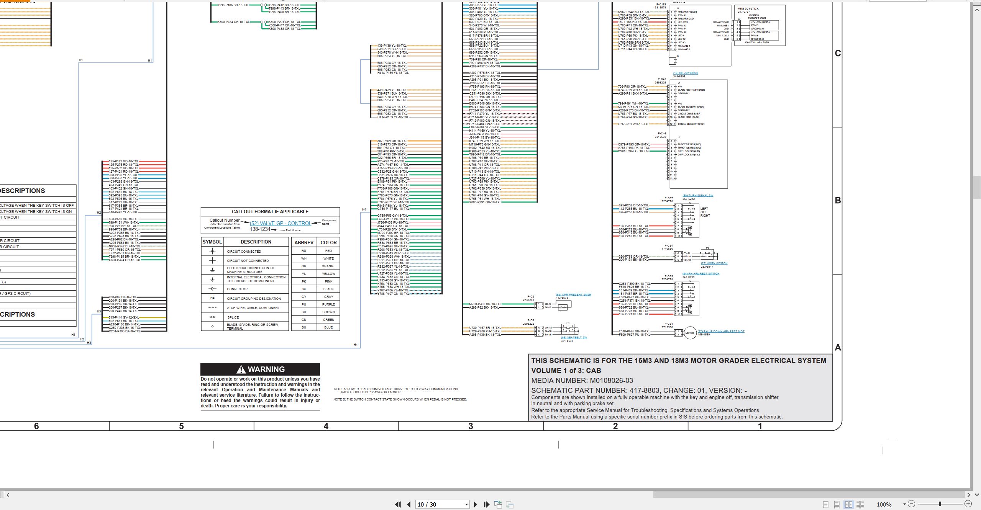
Task: Open the (13) RH JOYSTICK link
Action: click(686, 73)
